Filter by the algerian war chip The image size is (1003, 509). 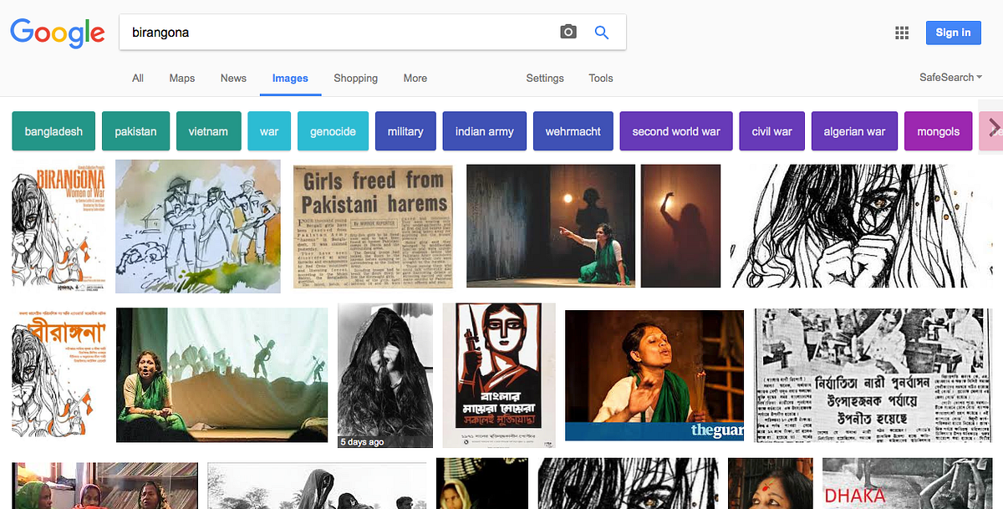tap(854, 131)
